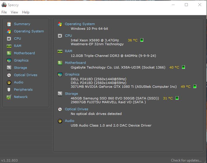Click the Motherboard icon in summary pane
Screen dimensions: 207x163
pyautogui.click(x=60, y=63)
